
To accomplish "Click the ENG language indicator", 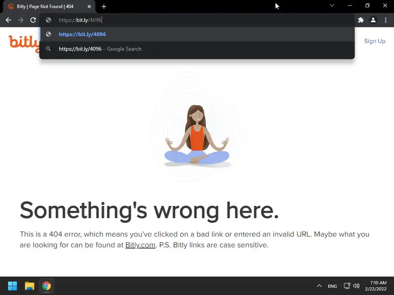I will pyautogui.click(x=332, y=286).
